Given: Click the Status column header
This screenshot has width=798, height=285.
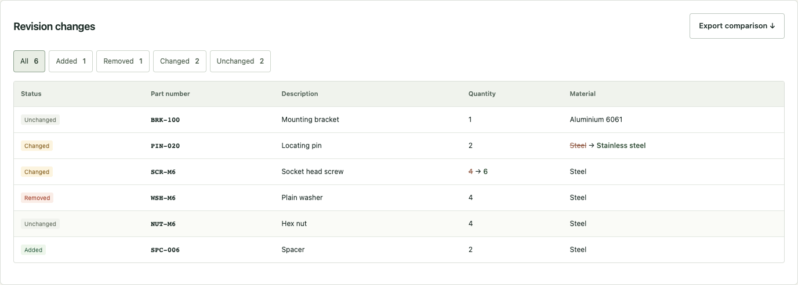Looking at the screenshot, I should point(31,94).
